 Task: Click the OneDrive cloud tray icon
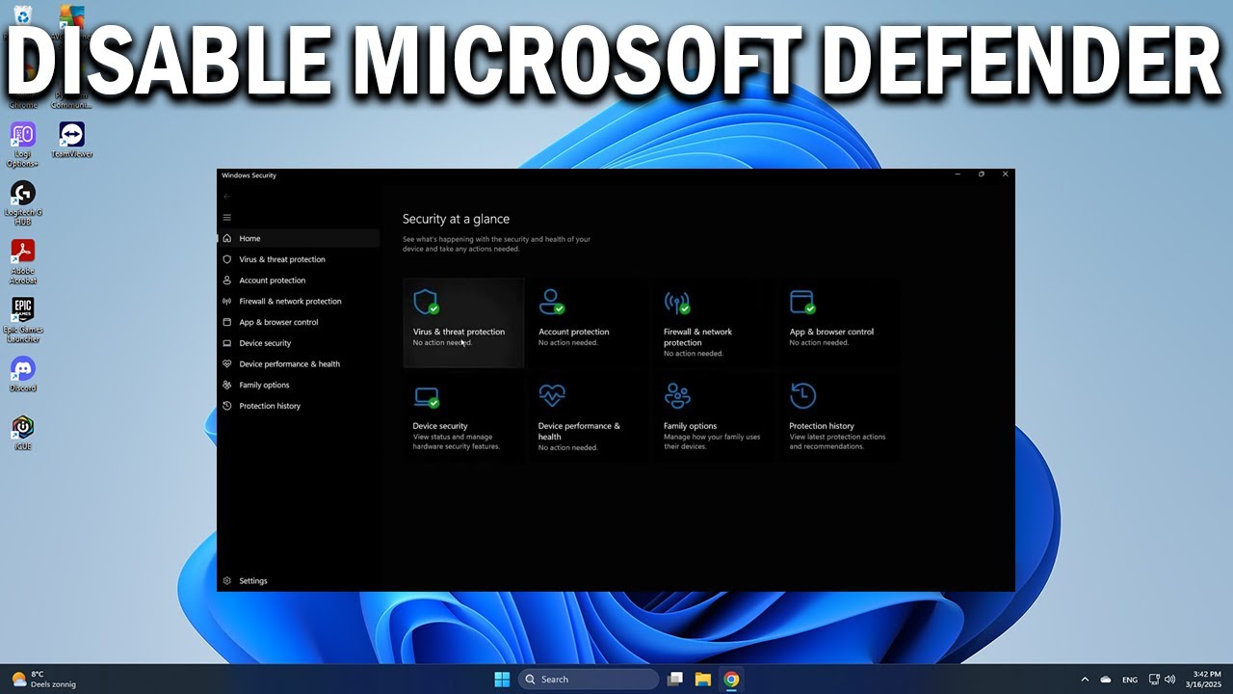1106,680
